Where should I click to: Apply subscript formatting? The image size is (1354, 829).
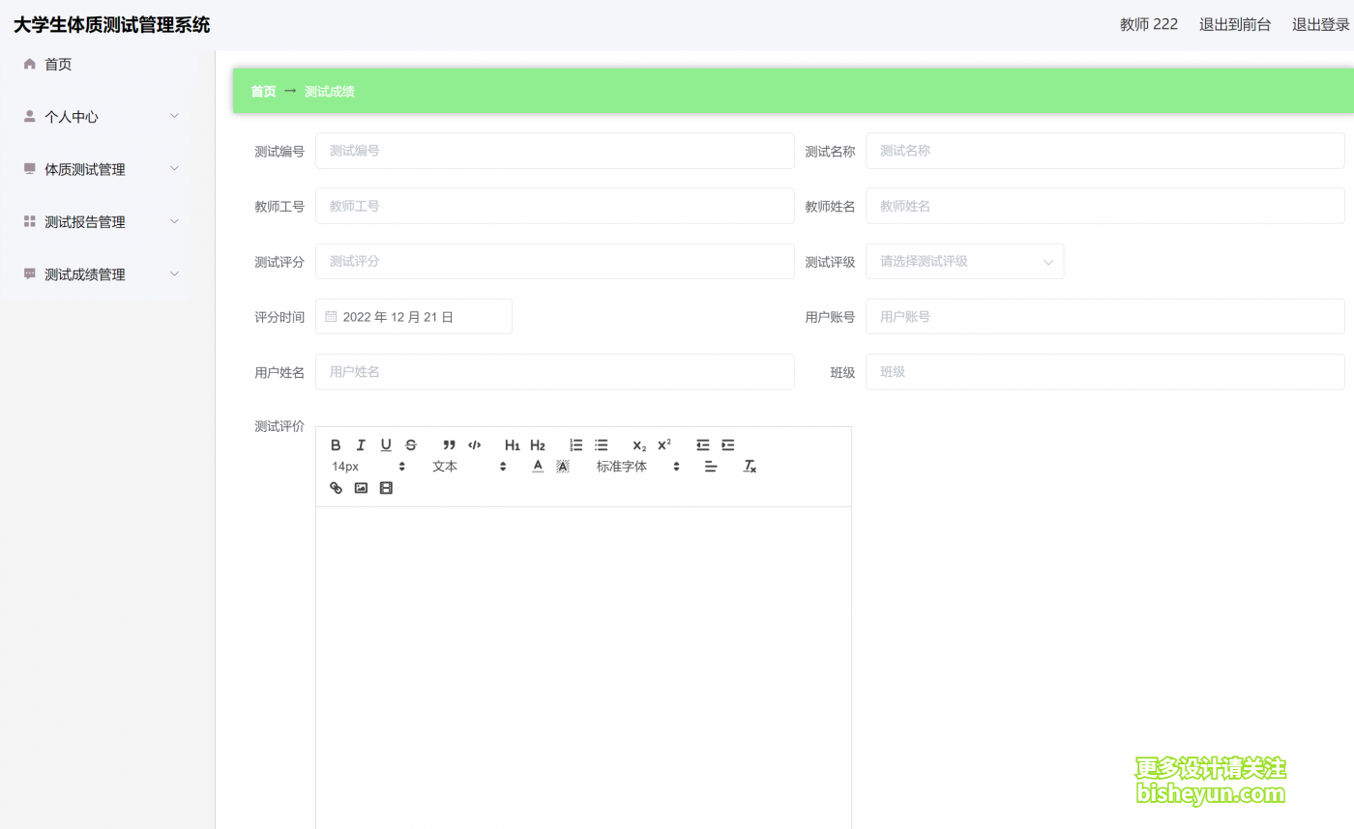tap(639, 445)
